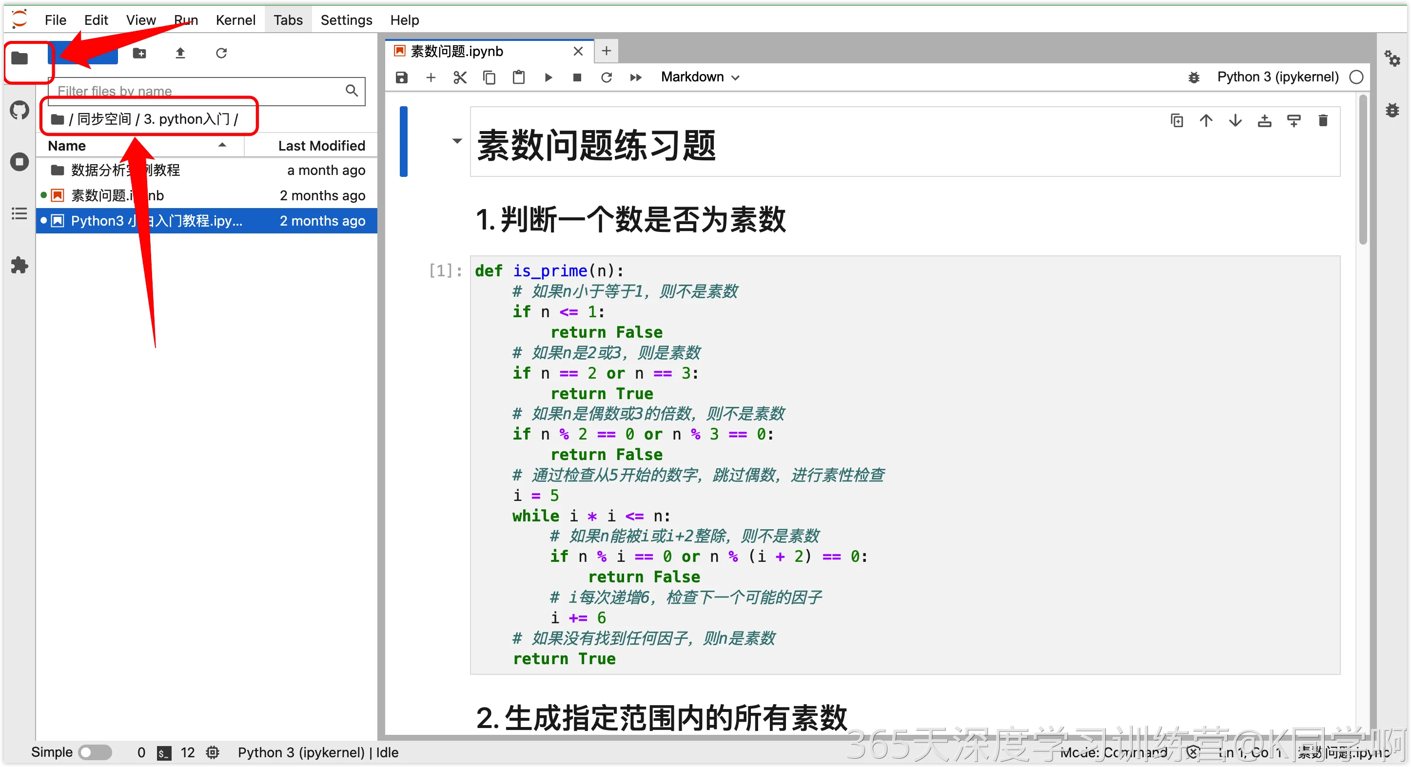This screenshot has width=1411, height=767.
Task: Copy the selected cell
Action: pyautogui.click(x=489, y=77)
